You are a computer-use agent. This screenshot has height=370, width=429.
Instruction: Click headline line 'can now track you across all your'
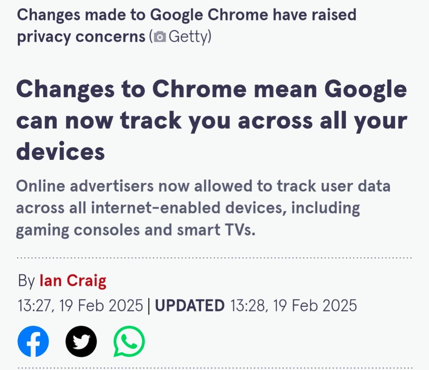pos(212,121)
